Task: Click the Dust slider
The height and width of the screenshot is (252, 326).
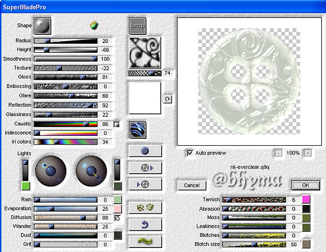Action: point(66,235)
